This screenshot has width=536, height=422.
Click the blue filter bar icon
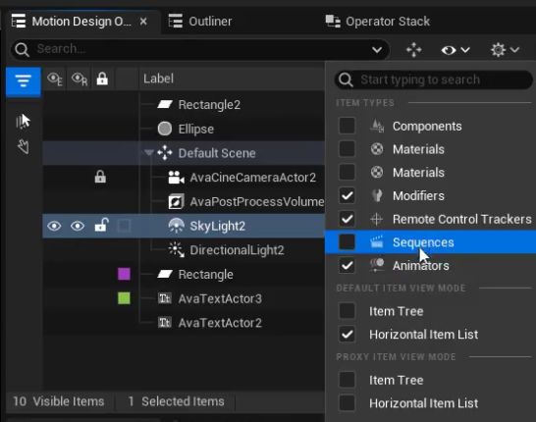(x=23, y=81)
